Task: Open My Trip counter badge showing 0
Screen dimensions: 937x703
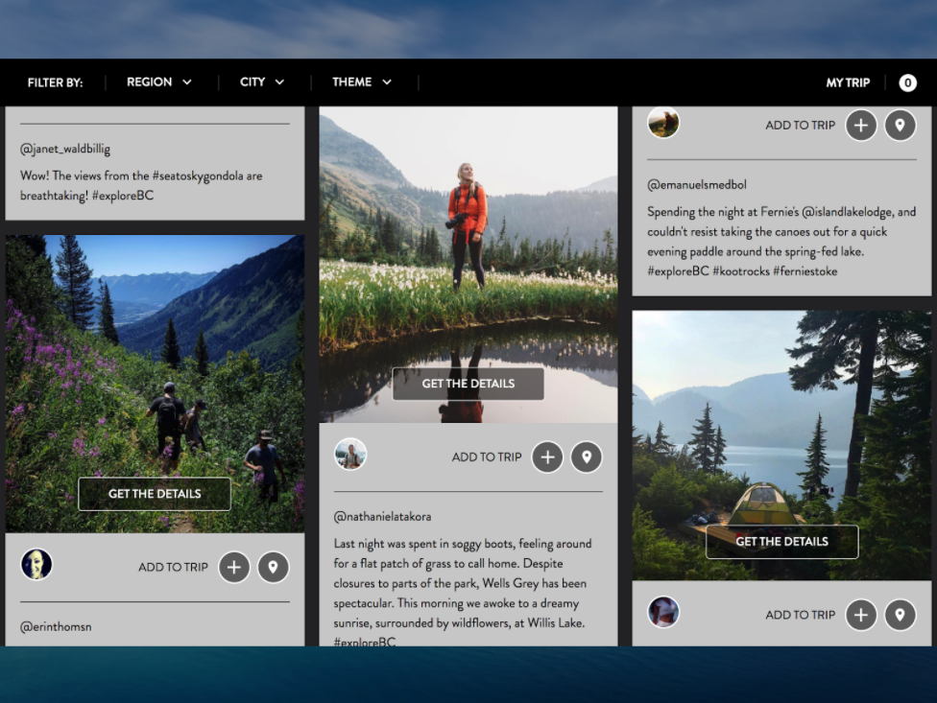Action: [x=907, y=82]
